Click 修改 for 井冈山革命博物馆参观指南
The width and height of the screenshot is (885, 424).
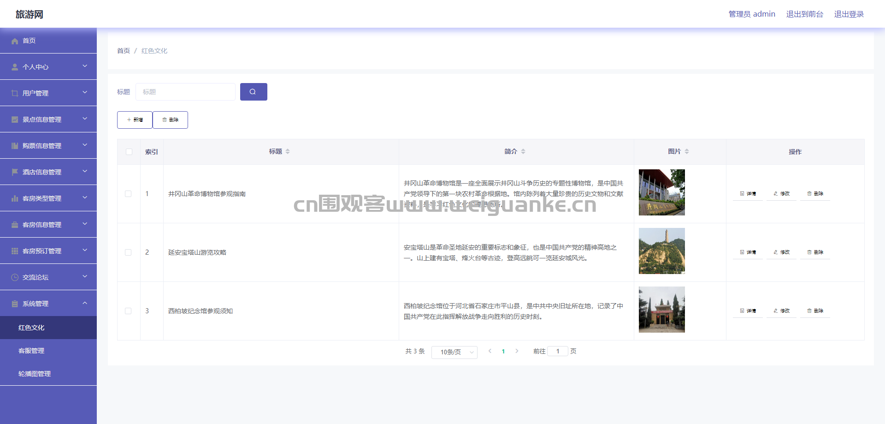(x=781, y=194)
